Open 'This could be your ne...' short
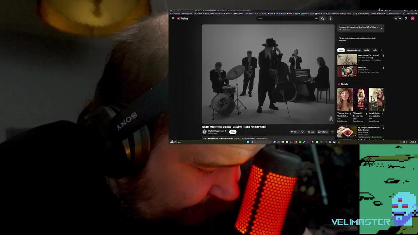This screenshot has width=418, height=235. pyautogui.click(x=361, y=100)
